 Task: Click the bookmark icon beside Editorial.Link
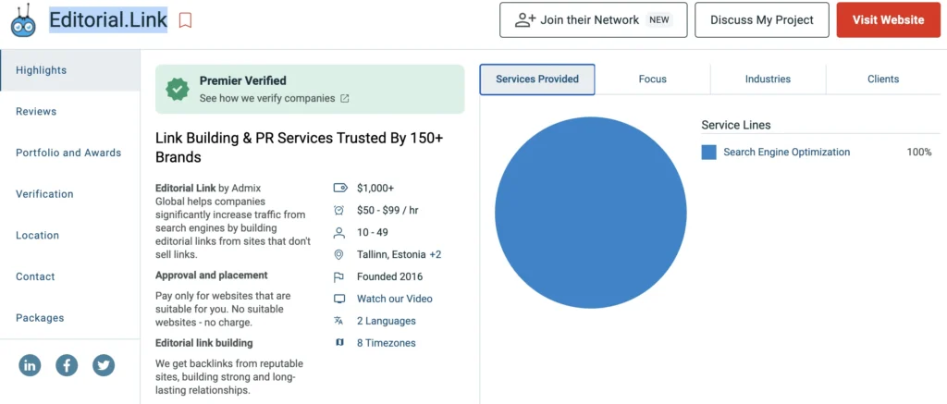[185, 19]
